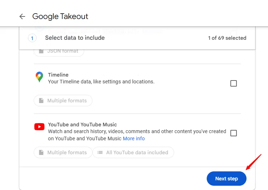Open the All YouTube data included options
Screen dimensions: 268x190
[x=133, y=152]
